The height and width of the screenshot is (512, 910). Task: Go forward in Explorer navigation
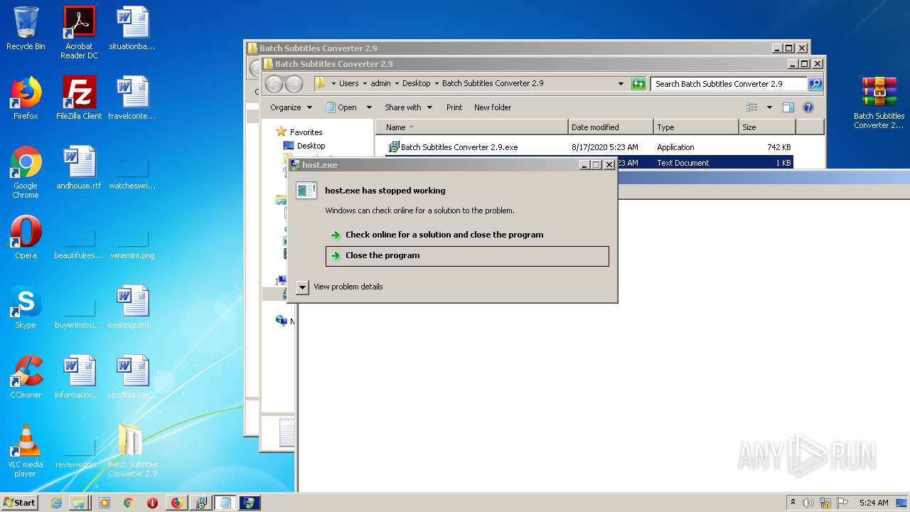pos(294,84)
